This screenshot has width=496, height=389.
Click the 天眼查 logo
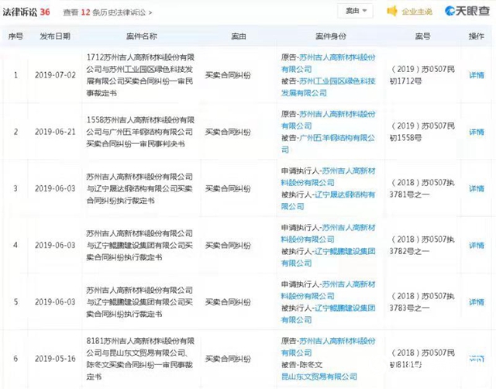click(x=467, y=11)
